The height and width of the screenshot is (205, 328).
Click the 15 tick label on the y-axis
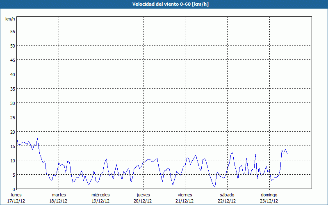pyautogui.click(x=12, y=146)
